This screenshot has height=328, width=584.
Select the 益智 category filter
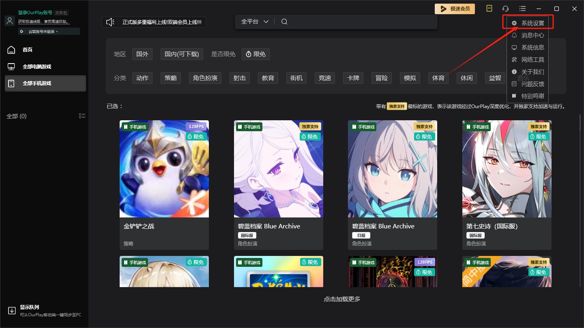[x=495, y=78]
